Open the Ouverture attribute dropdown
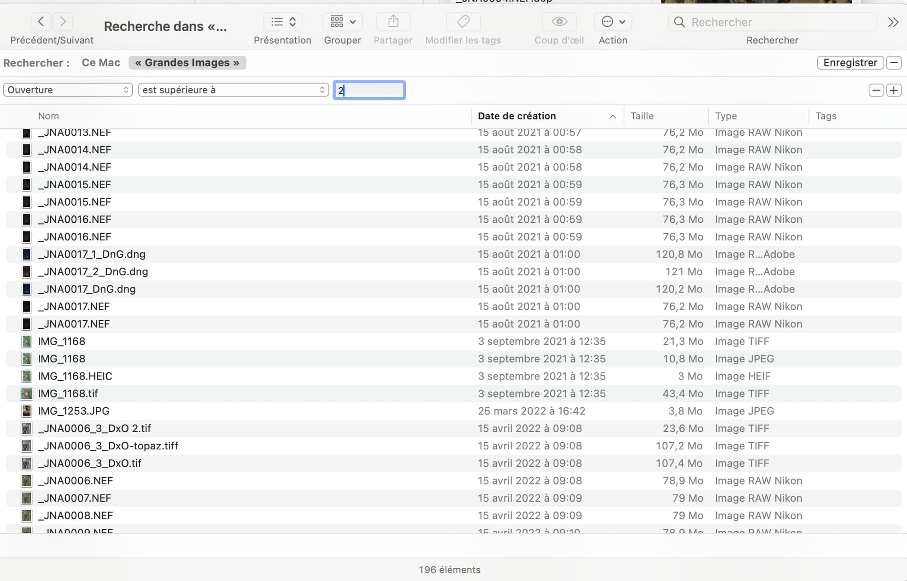Image resolution: width=907 pixels, height=581 pixels. click(68, 90)
